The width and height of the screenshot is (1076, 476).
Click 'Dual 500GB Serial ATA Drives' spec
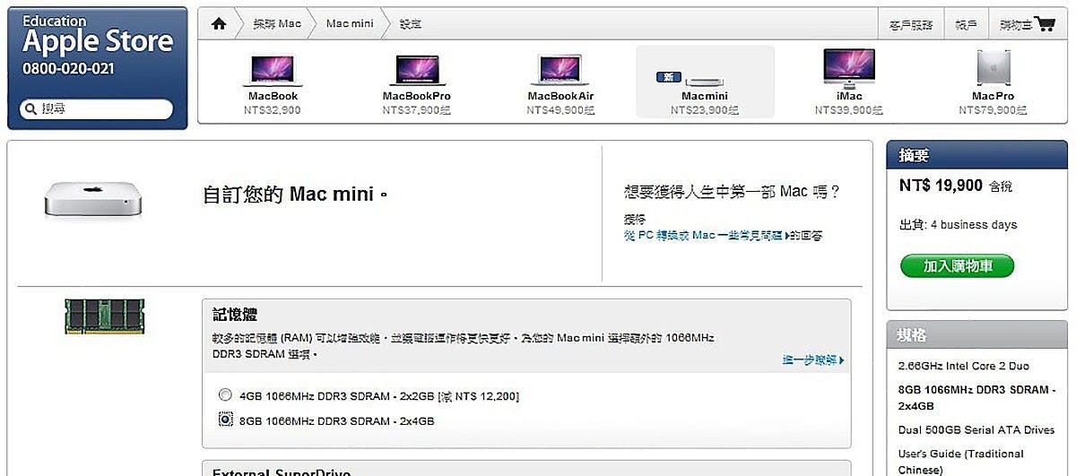click(x=976, y=430)
